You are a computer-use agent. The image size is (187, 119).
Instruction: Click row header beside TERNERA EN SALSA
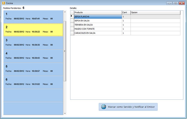tap(72, 25)
